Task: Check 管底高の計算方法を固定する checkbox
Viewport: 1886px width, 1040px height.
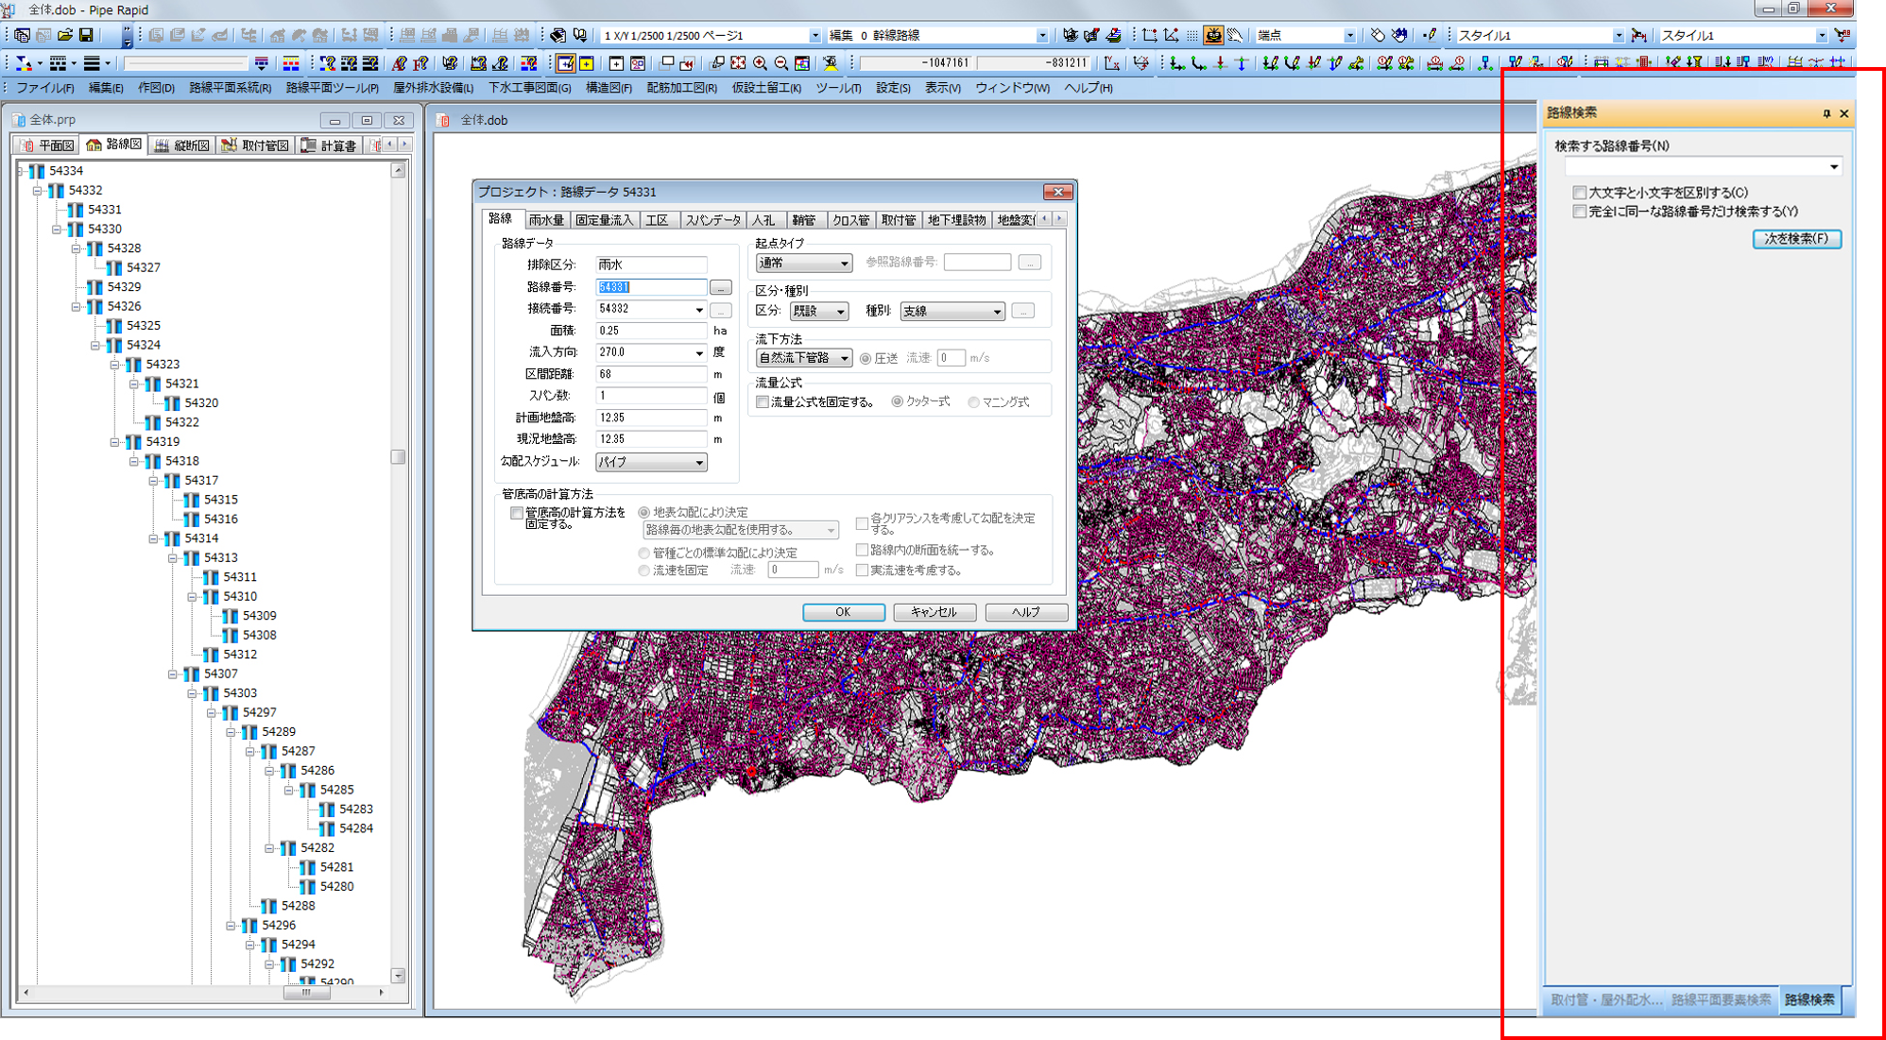Action: tap(516, 513)
